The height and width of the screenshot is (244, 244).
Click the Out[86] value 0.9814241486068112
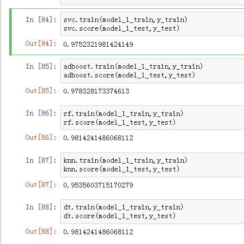pos(98,138)
